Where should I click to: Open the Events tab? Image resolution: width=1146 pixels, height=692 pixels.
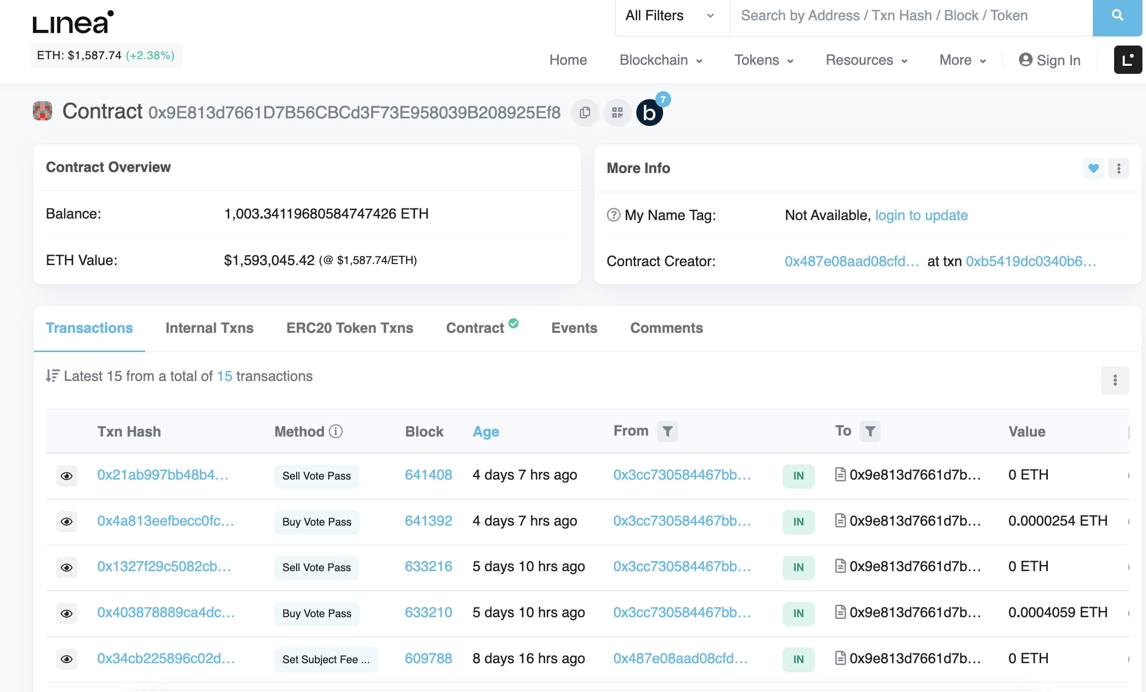tap(574, 328)
